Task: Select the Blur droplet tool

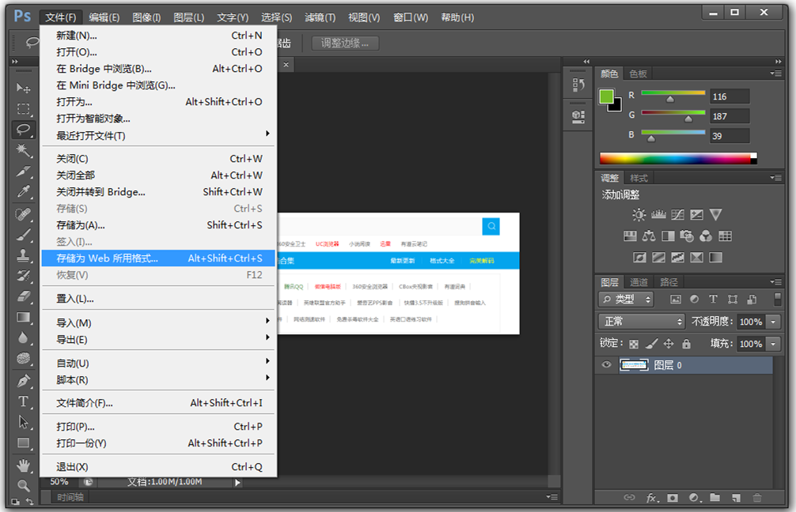Action: [x=23, y=337]
